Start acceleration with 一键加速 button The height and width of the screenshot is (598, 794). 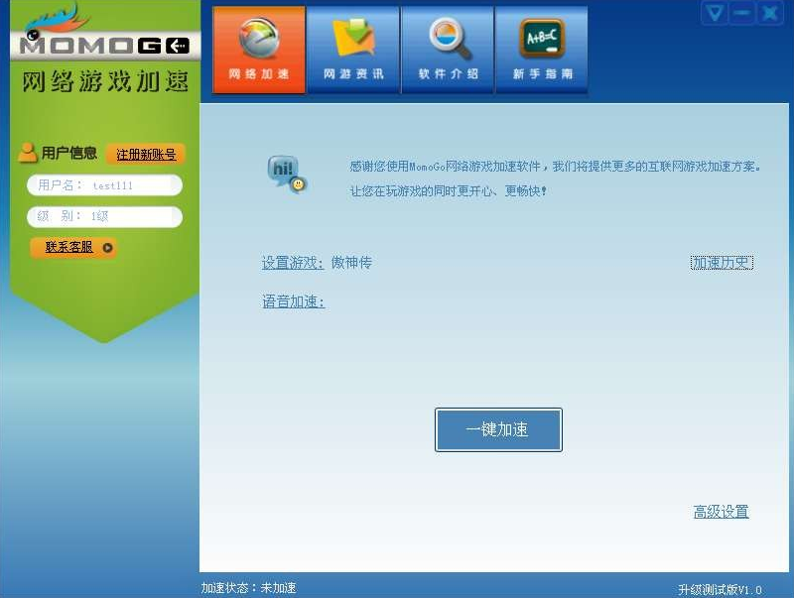point(498,429)
